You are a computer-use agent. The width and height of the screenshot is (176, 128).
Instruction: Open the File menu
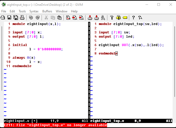(x=4, y=11)
